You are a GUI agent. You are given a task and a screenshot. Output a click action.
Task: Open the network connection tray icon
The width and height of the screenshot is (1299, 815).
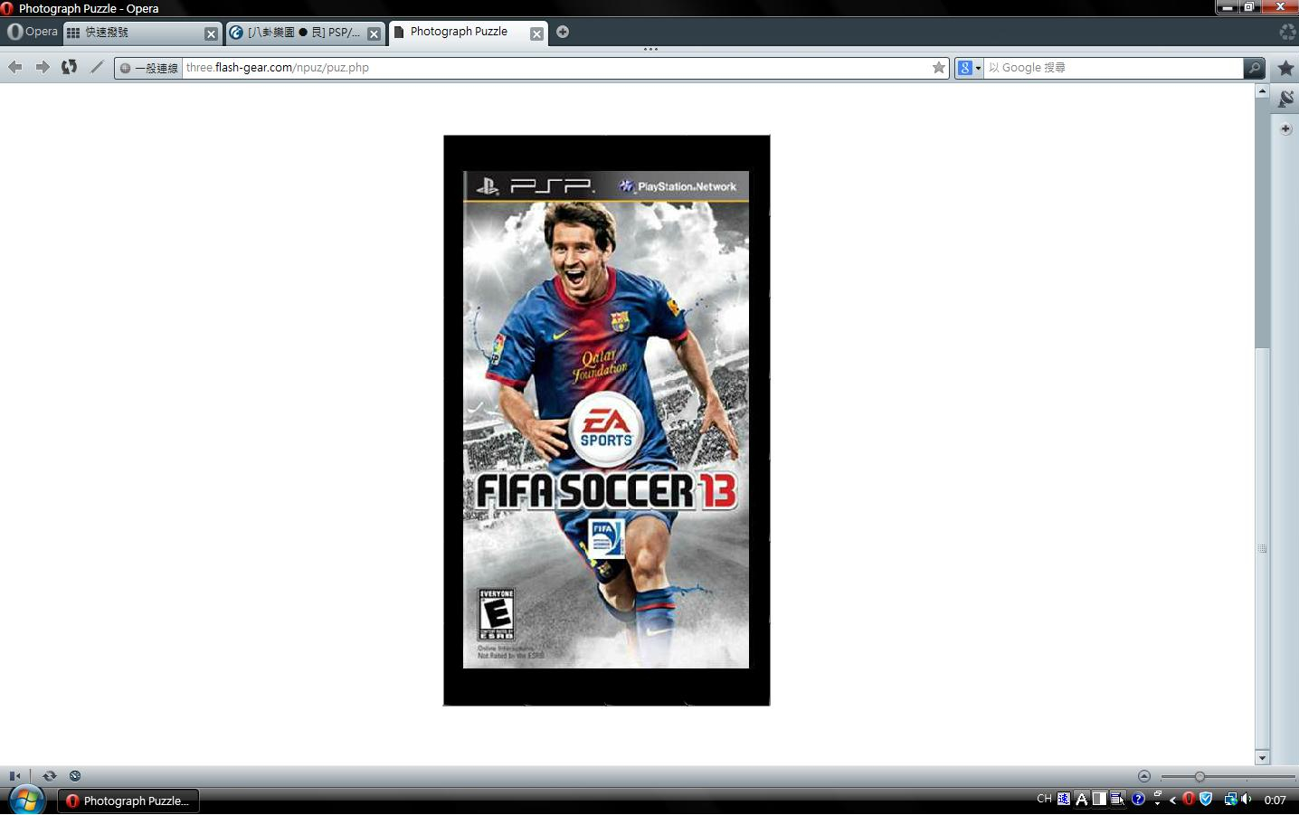1230,799
